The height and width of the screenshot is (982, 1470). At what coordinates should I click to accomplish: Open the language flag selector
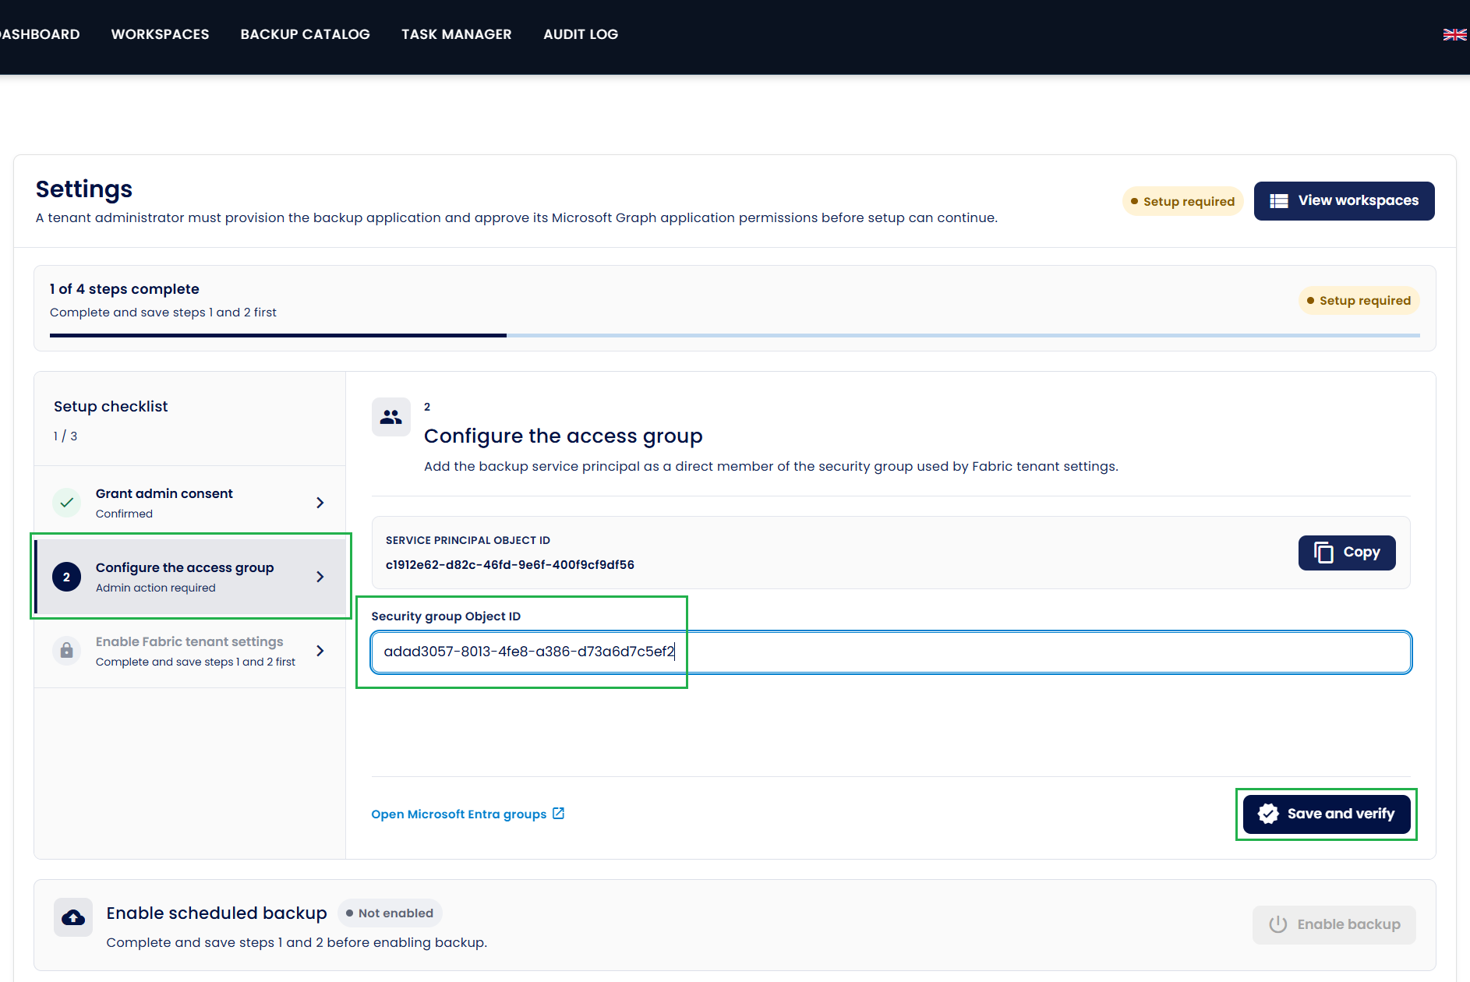point(1454,34)
